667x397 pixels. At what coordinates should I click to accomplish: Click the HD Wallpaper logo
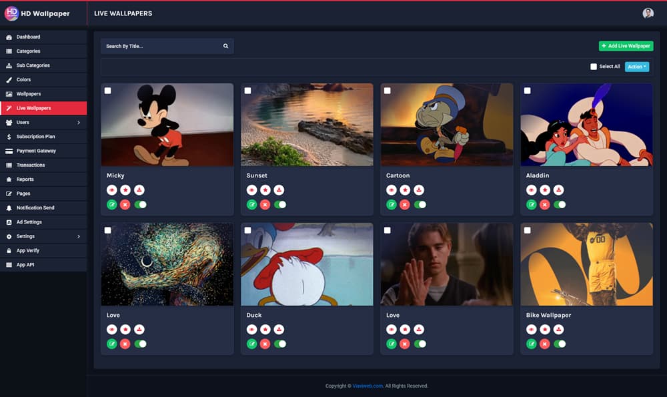[37, 13]
